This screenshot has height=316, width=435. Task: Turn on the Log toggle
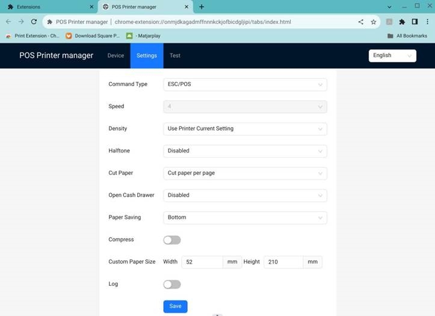[x=172, y=284]
